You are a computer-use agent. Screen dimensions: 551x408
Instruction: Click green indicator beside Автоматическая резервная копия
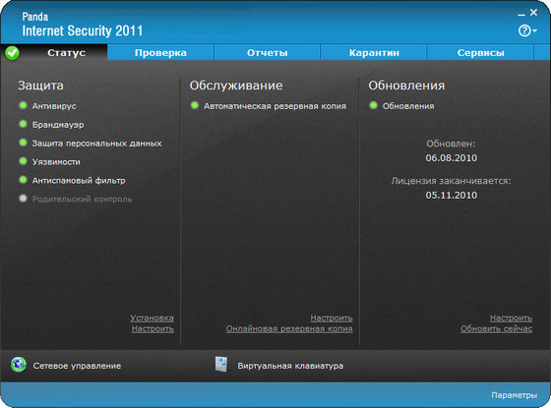195,105
